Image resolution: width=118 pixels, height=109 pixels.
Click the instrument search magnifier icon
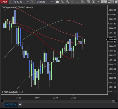[32, 2]
